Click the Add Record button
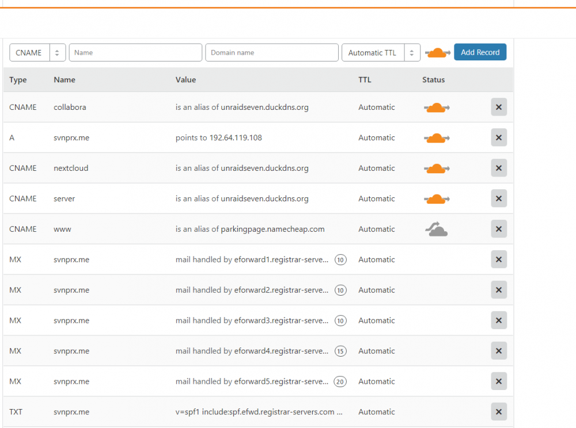The width and height of the screenshot is (576, 428). 480,52
